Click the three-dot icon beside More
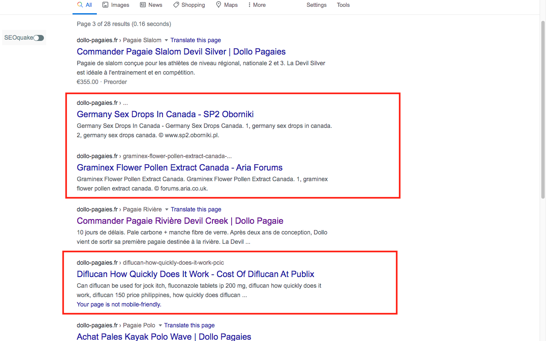 [x=250, y=5]
